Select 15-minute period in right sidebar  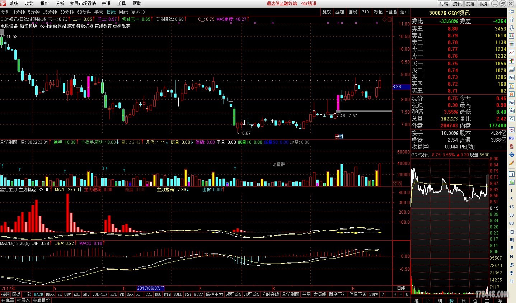pyautogui.click(x=512, y=207)
